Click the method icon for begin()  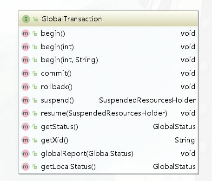(26, 33)
